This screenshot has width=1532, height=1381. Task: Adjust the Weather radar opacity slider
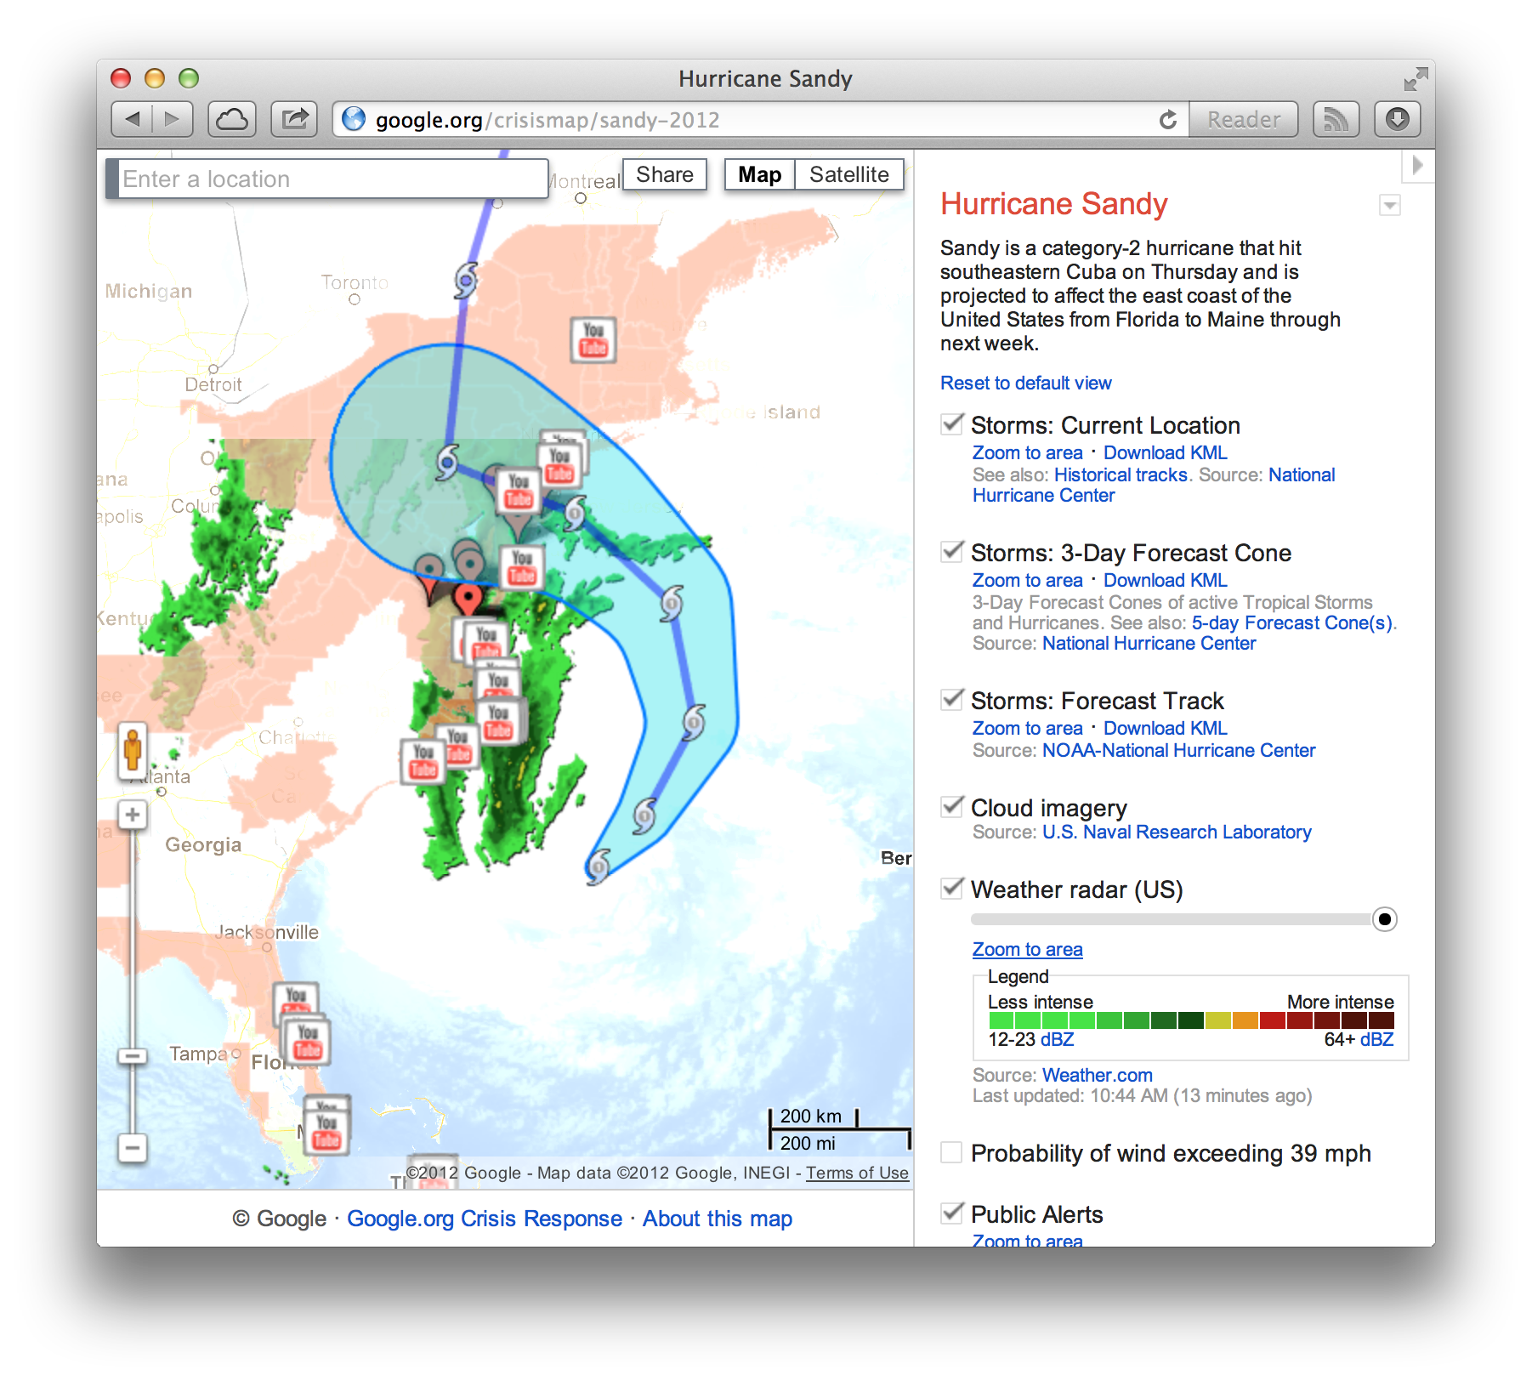click(1386, 919)
